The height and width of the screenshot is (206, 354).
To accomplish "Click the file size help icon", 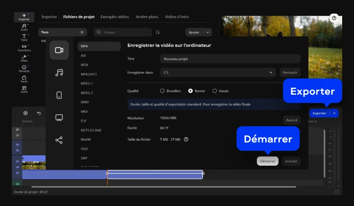I will 186,139.
